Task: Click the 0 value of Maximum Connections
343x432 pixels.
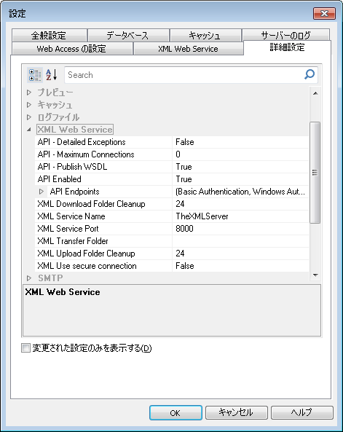Action: pyautogui.click(x=240, y=154)
